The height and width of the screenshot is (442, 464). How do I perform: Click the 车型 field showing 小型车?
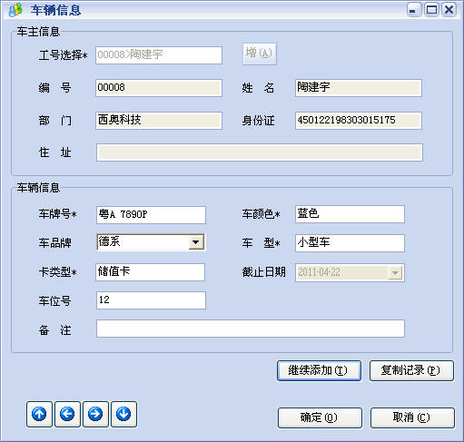point(350,243)
